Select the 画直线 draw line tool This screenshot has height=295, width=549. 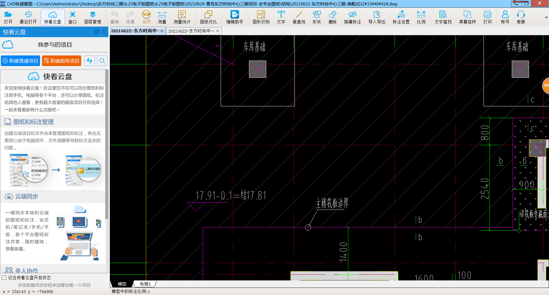click(x=299, y=17)
